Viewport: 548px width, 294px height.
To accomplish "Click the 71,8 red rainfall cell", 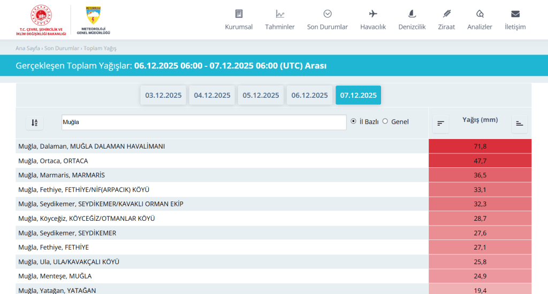I will point(480,146).
